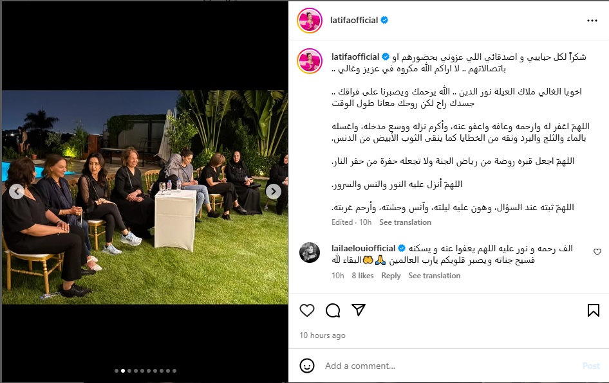Like the post with heart icon
This screenshot has height=383, width=609.
(307, 310)
